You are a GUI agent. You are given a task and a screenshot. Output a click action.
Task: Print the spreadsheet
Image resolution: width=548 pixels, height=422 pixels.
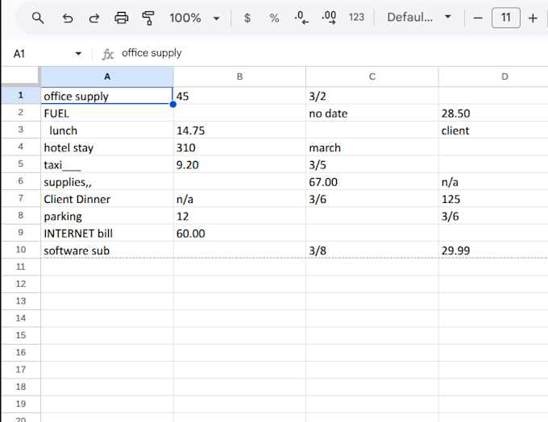click(121, 18)
